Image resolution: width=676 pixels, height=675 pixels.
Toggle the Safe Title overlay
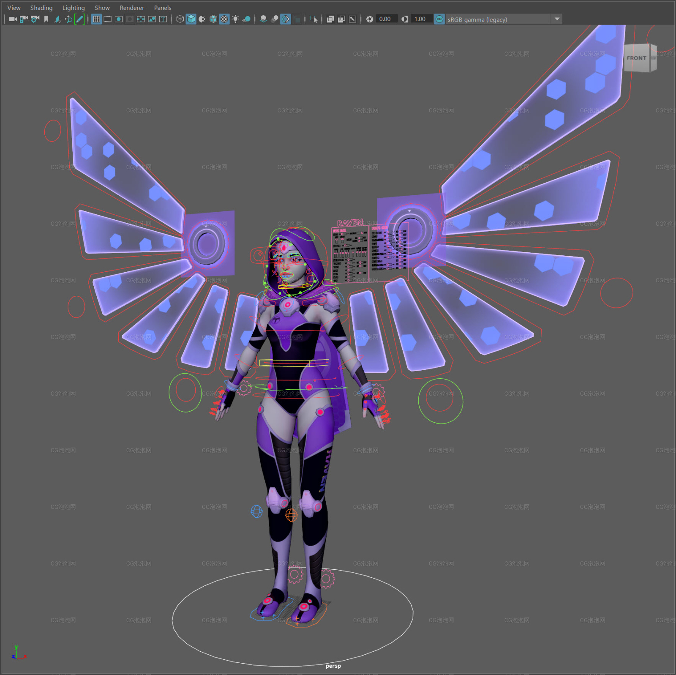click(x=163, y=19)
